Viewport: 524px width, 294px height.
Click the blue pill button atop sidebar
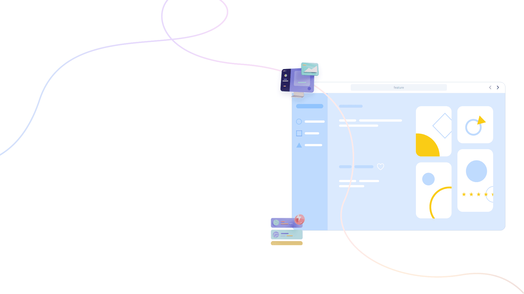click(309, 106)
